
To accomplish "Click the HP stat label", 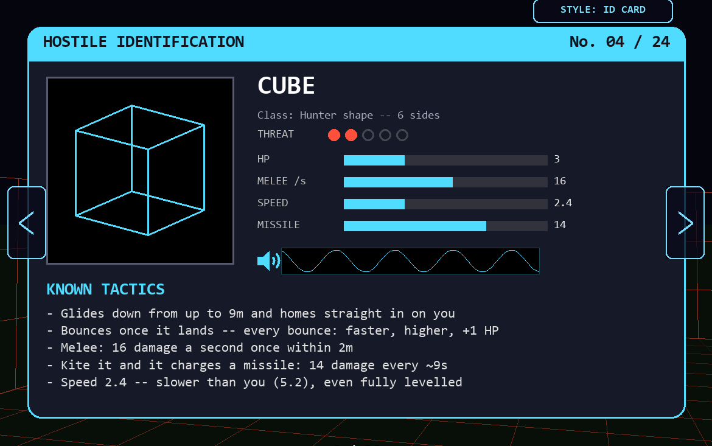I will click(264, 159).
